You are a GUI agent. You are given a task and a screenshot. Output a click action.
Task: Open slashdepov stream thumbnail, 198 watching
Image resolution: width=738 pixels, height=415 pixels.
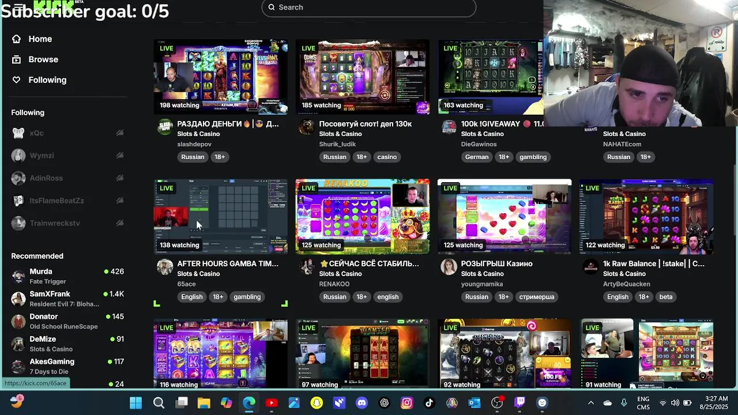tap(220, 77)
